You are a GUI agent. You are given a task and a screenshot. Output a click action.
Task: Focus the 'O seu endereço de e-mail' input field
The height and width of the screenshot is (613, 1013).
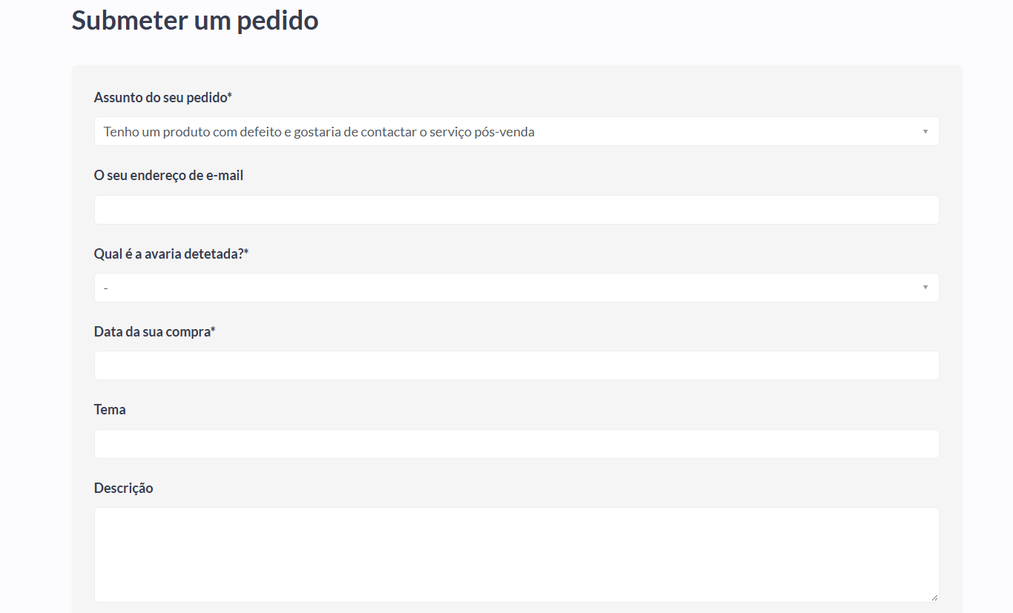[516, 210]
